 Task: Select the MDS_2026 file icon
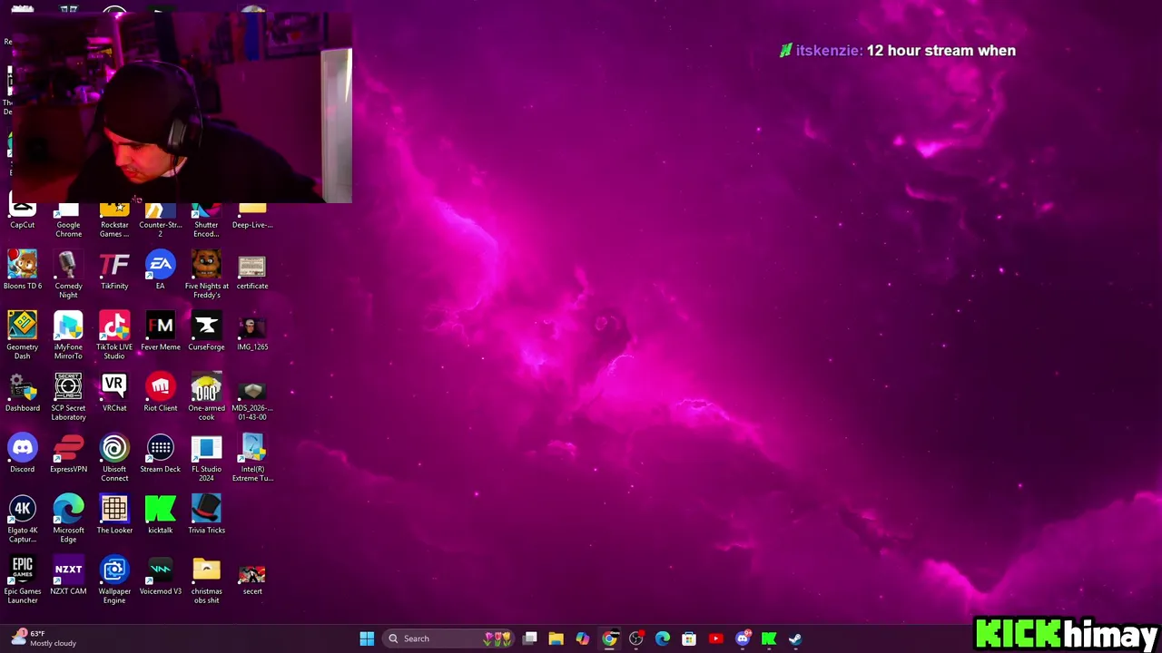pyautogui.click(x=252, y=397)
